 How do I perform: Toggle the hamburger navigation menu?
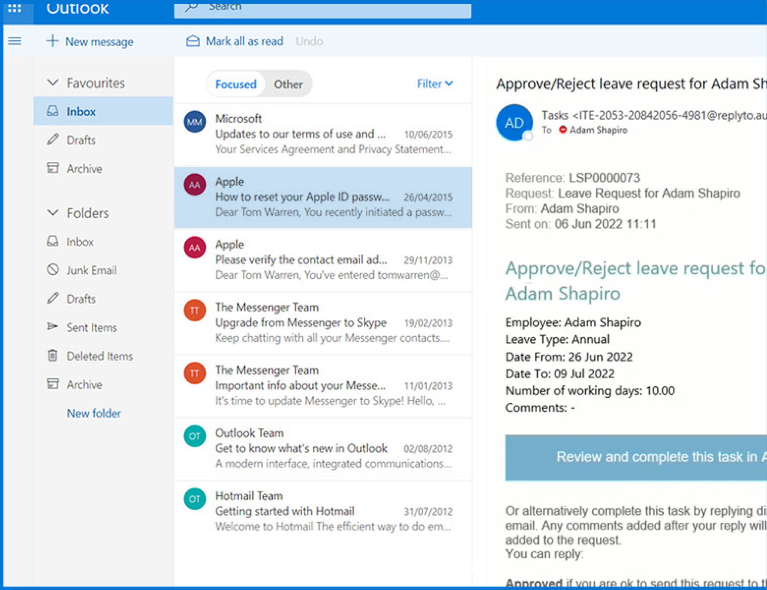pyautogui.click(x=15, y=41)
